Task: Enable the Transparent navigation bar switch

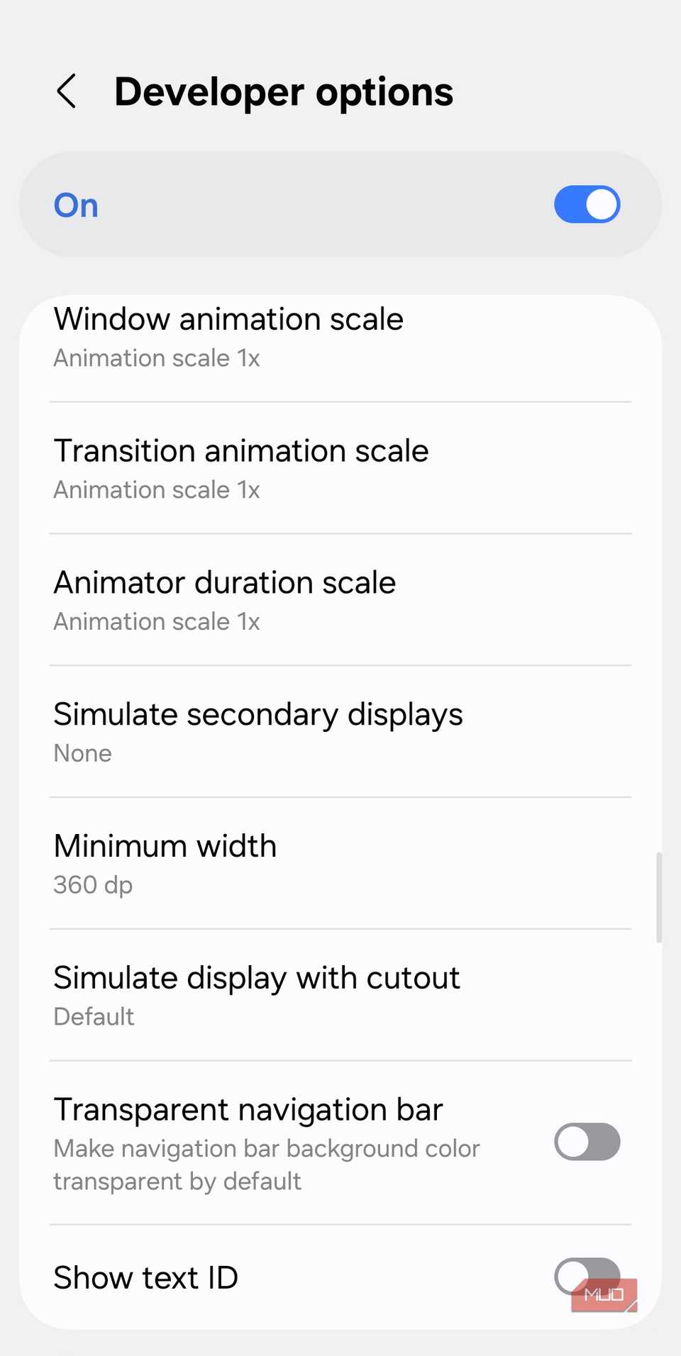Action: pos(587,1142)
